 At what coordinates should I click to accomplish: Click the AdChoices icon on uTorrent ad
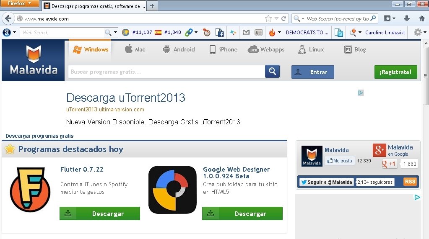tap(361, 93)
